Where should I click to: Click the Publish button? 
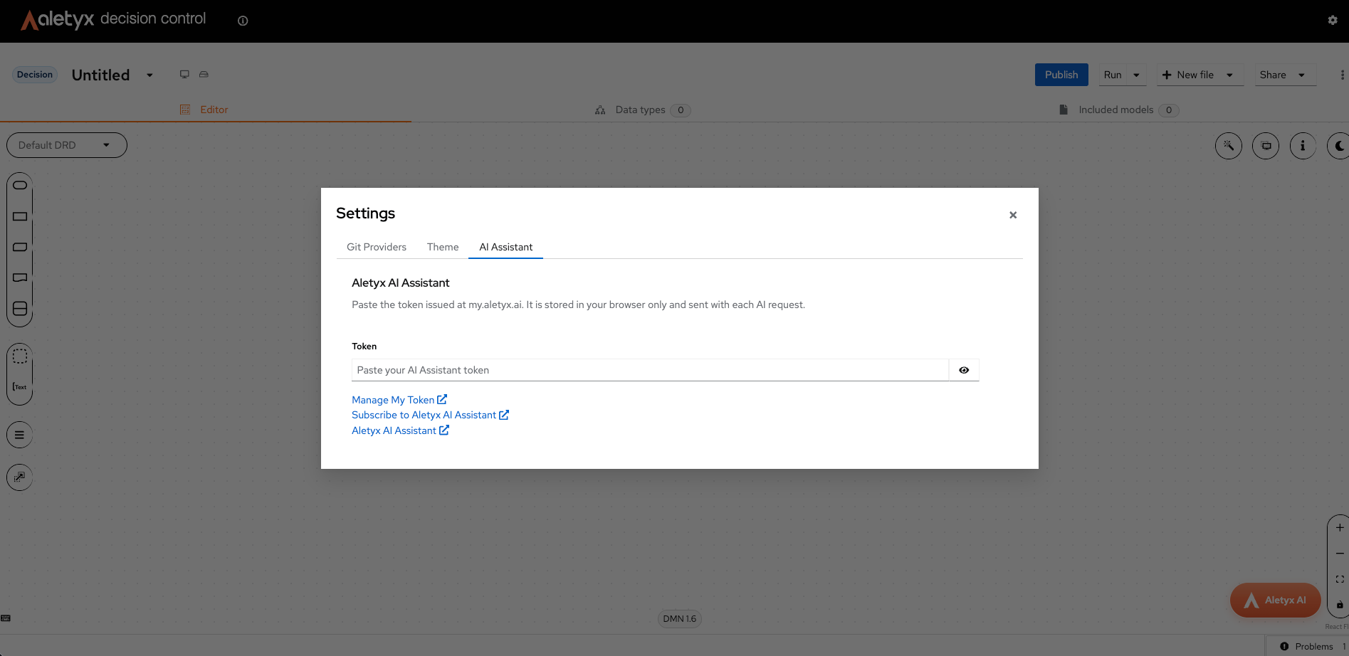(1061, 75)
